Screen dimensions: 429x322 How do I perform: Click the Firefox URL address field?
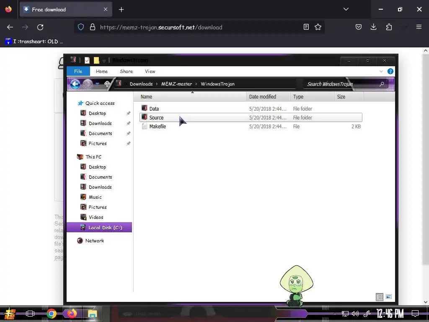point(200,27)
